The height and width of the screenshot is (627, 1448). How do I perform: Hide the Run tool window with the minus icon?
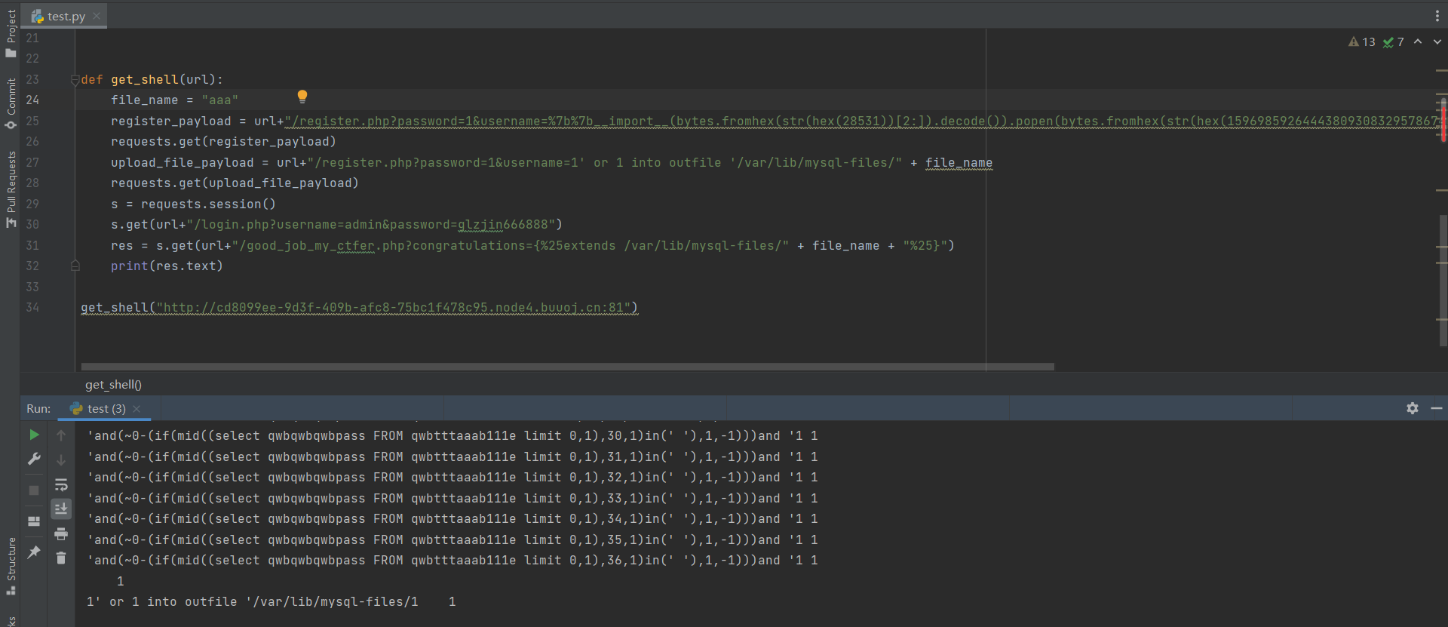pyautogui.click(x=1437, y=408)
